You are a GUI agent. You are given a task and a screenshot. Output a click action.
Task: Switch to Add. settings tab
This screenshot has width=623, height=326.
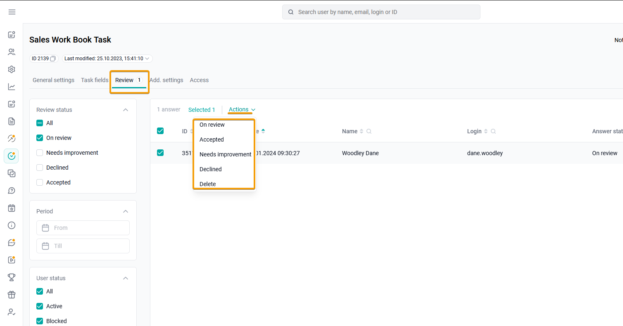(166, 80)
